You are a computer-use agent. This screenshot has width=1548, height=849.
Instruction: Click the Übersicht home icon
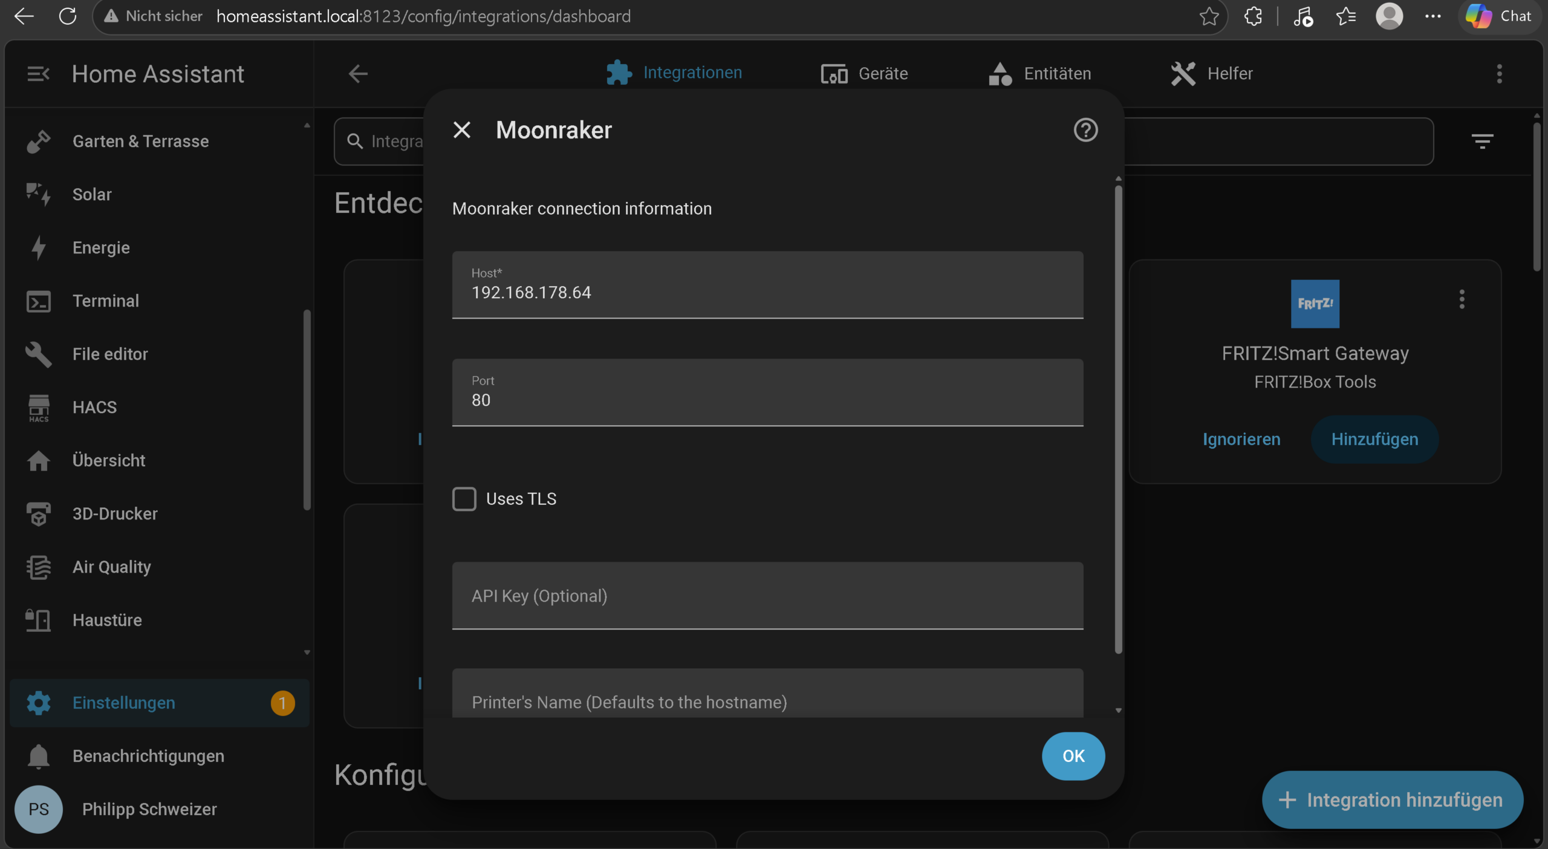point(38,461)
